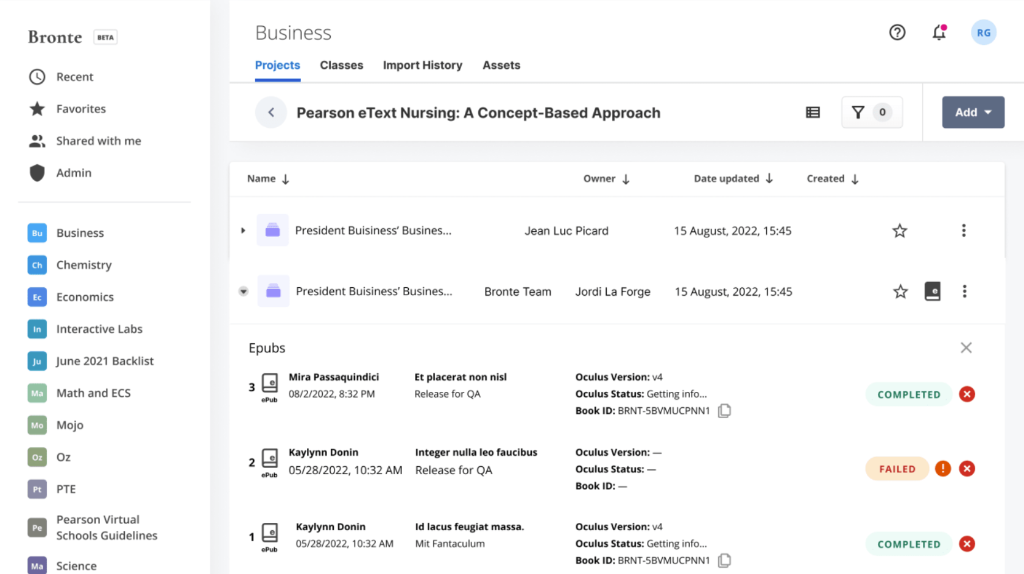Switch to Classes tab
The image size is (1024, 574).
click(x=341, y=66)
